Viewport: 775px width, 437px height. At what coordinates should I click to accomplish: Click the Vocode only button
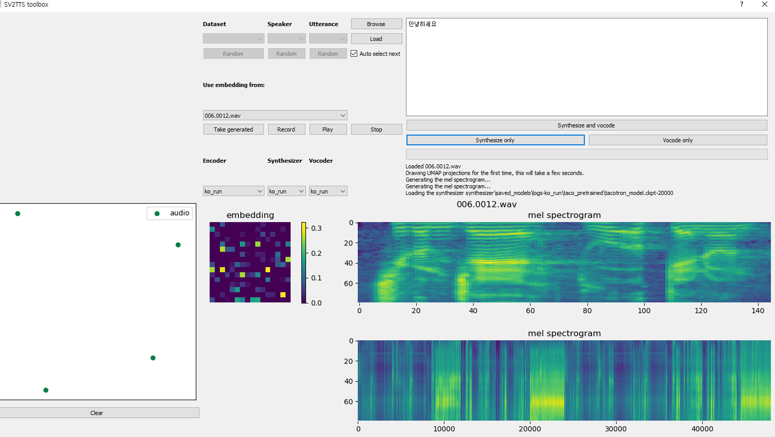point(678,140)
